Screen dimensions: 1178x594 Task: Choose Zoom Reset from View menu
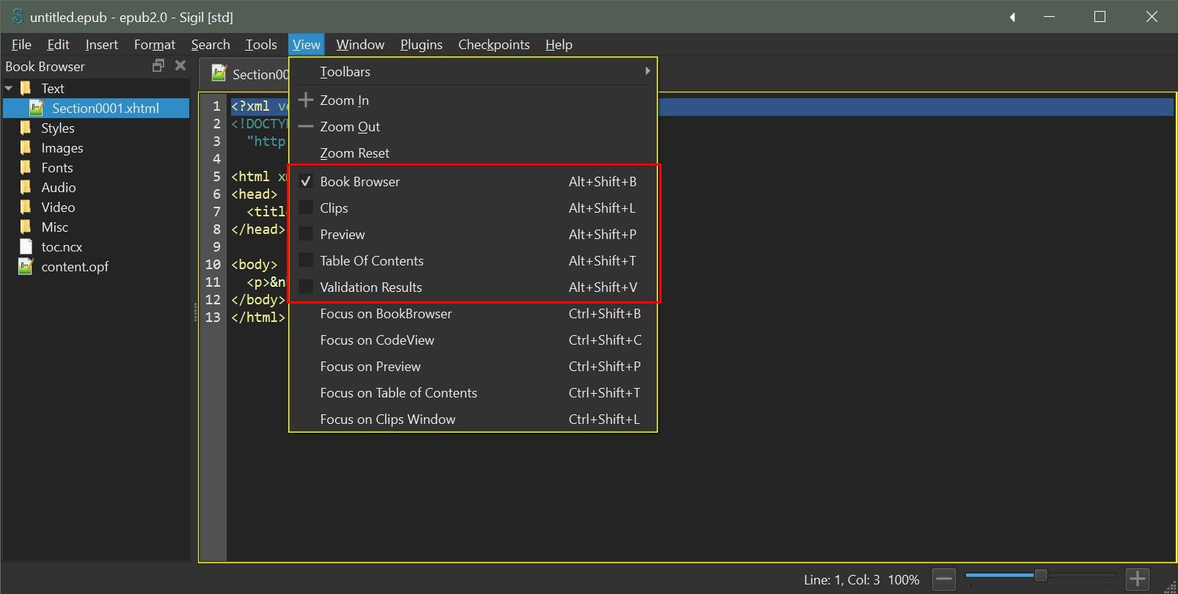coord(473,153)
